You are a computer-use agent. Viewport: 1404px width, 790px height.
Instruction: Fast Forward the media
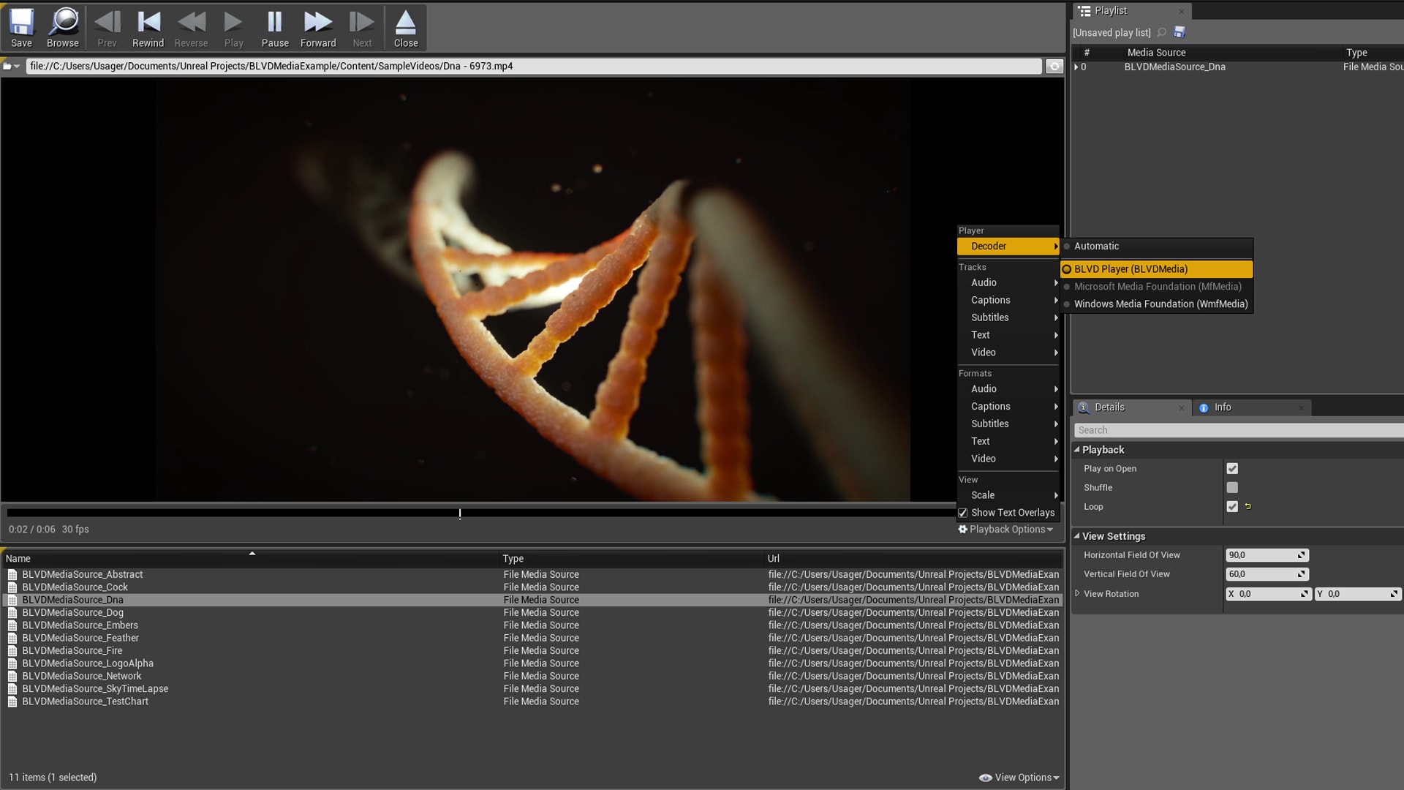[318, 28]
